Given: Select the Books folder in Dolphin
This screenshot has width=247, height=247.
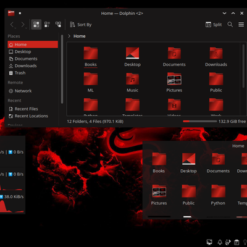Looking at the screenshot, I should coord(91,57).
